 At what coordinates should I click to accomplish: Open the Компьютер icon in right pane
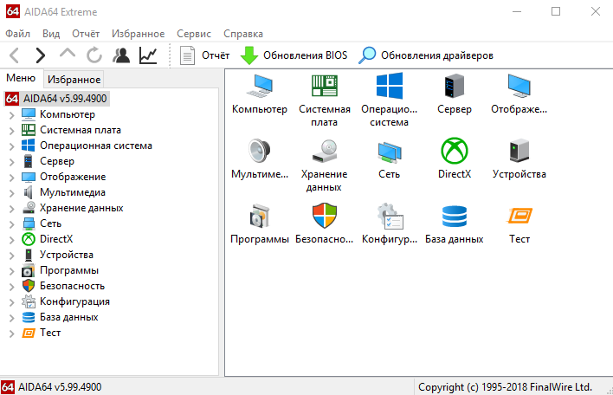(260, 86)
